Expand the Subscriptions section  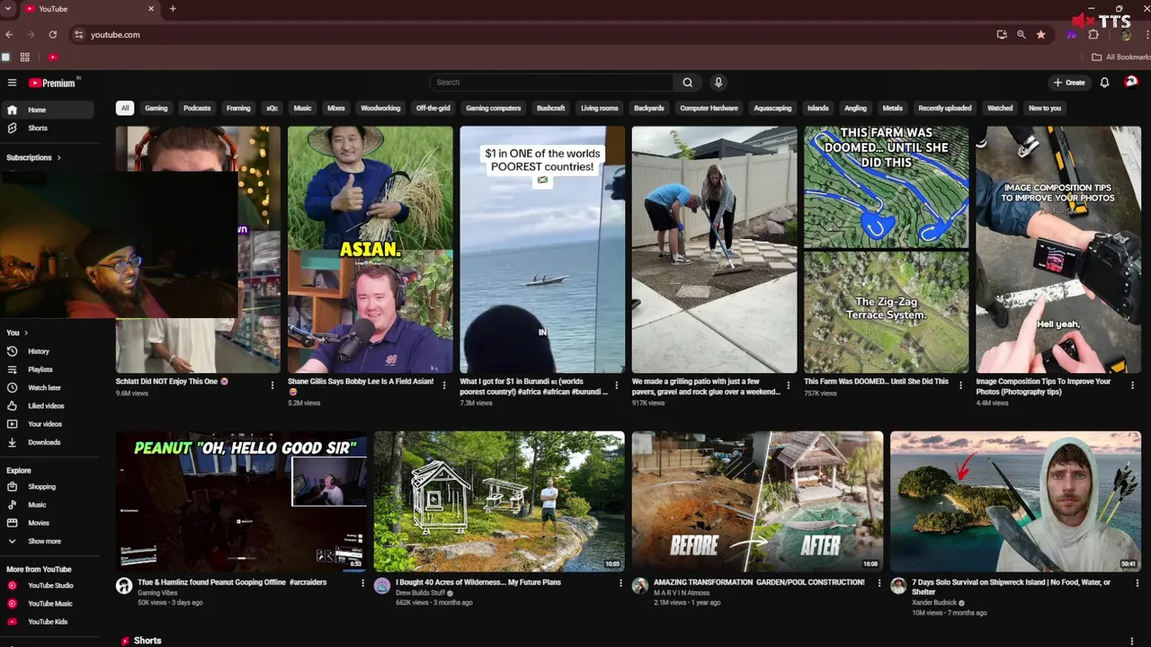pyautogui.click(x=33, y=157)
